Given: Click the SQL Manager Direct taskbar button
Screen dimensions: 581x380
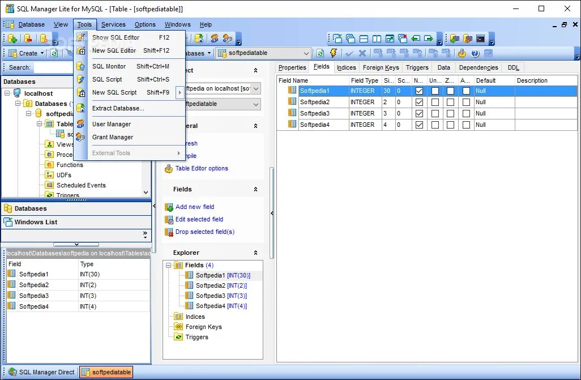Looking at the screenshot, I should pyautogui.click(x=41, y=372).
